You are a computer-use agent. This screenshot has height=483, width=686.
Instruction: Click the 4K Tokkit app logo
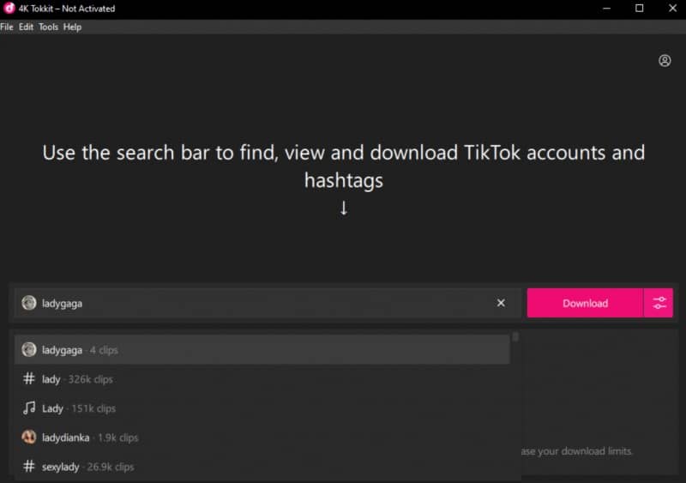pyautogui.click(x=9, y=9)
